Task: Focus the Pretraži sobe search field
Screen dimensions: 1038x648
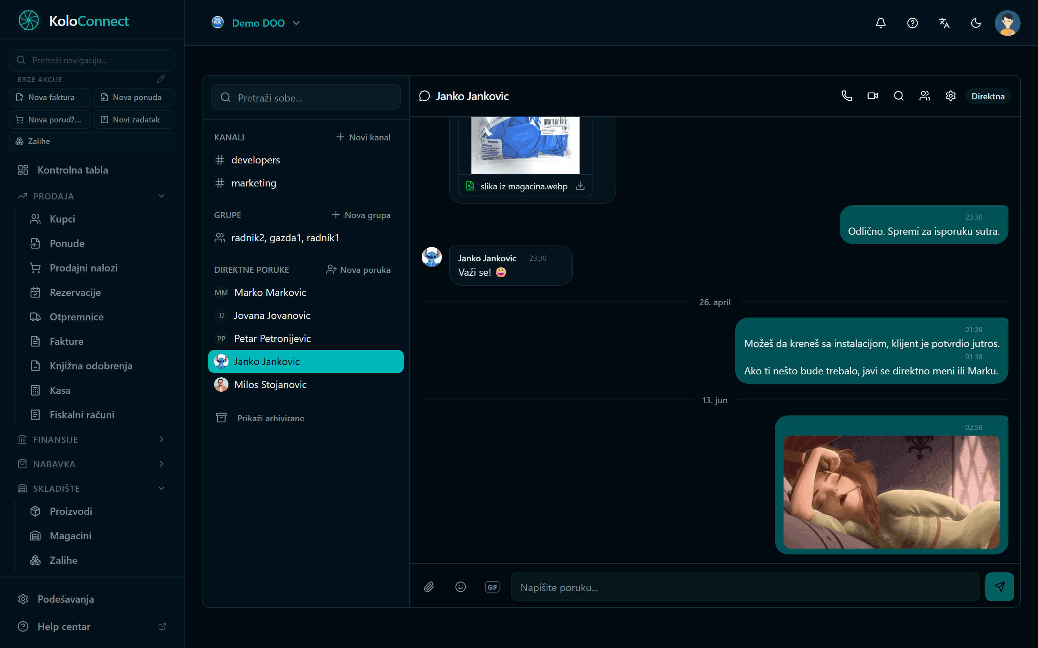Action: 306,98
